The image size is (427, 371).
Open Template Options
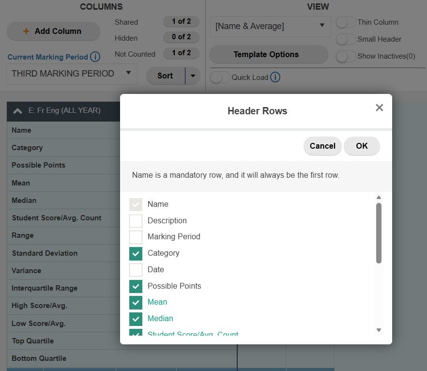pos(268,55)
